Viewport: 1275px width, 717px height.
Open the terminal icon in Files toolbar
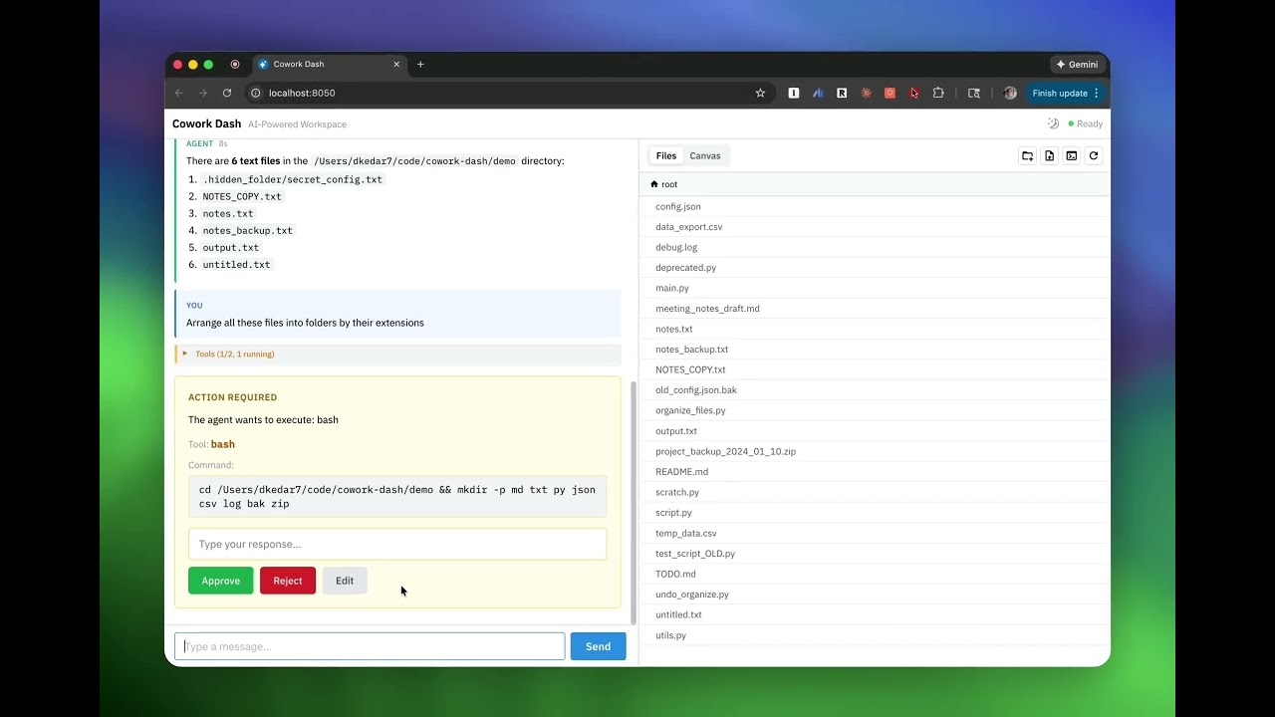click(1071, 155)
